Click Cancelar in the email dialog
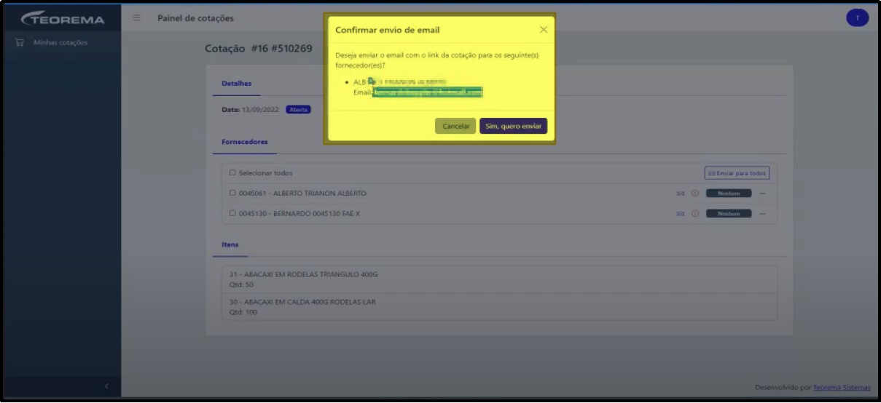881x403 pixels. coord(455,126)
